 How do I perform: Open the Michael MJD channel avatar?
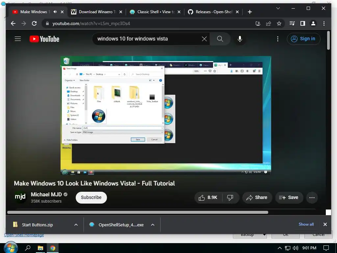point(20,197)
